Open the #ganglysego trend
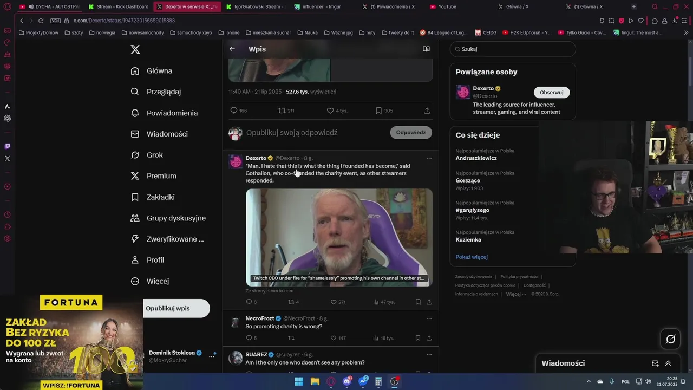The width and height of the screenshot is (693, 390). 473,210
